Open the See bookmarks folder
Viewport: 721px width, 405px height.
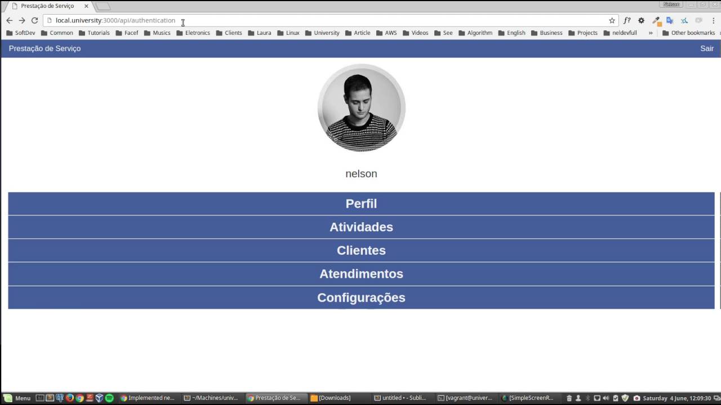coord(443,33)
